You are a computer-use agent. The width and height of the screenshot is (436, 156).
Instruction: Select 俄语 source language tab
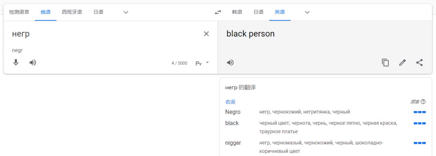[46, 12]
